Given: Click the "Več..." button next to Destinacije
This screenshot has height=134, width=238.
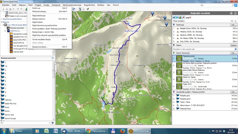Looking at the screenshot, I should pos(234,25).
